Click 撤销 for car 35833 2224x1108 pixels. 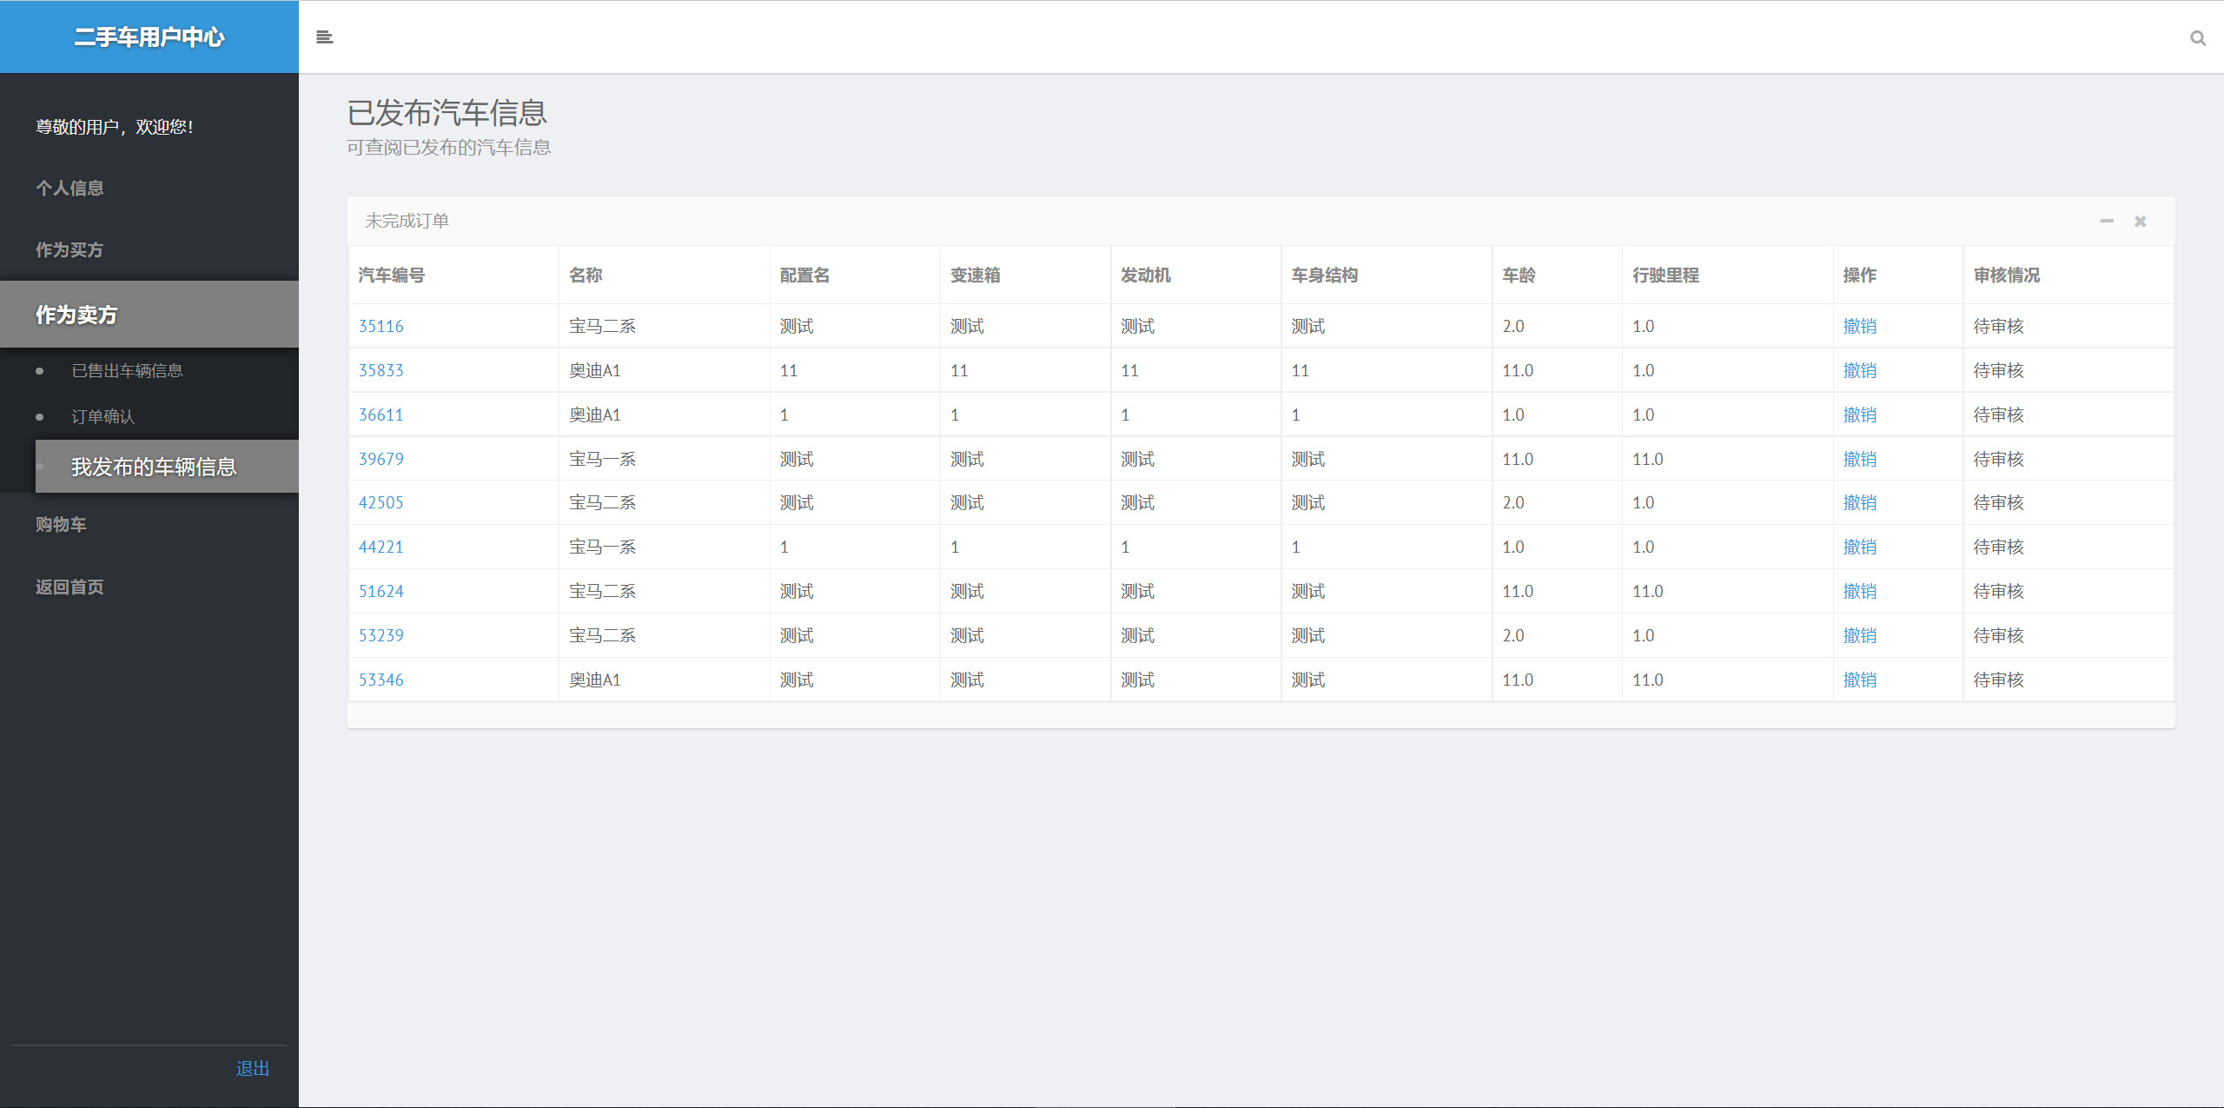(x=1859, y=371)
